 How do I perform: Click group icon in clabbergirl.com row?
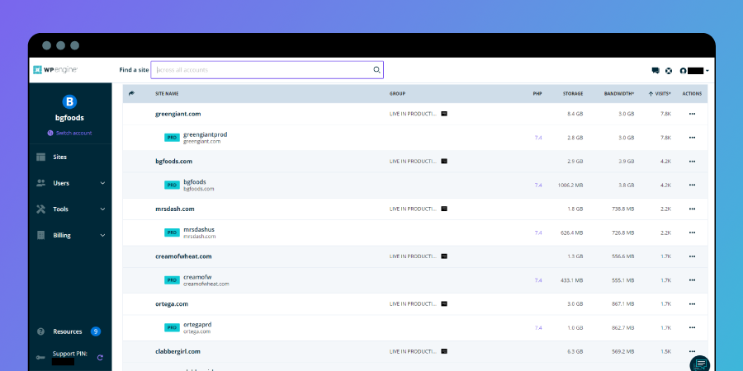coord(444,351)
